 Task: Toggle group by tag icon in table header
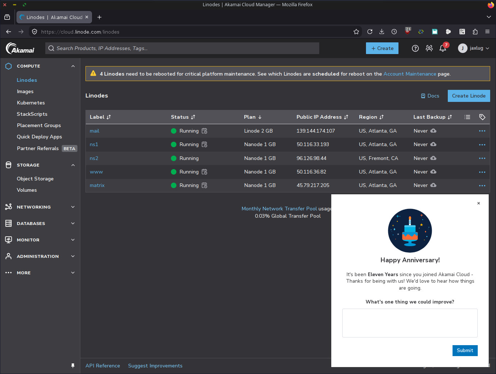coord(482,117)
